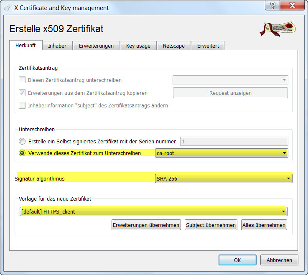Screen dimensions: 308x275
Task: Click the help question mark button
Action: pyautogui.click(x=273, y=6)
